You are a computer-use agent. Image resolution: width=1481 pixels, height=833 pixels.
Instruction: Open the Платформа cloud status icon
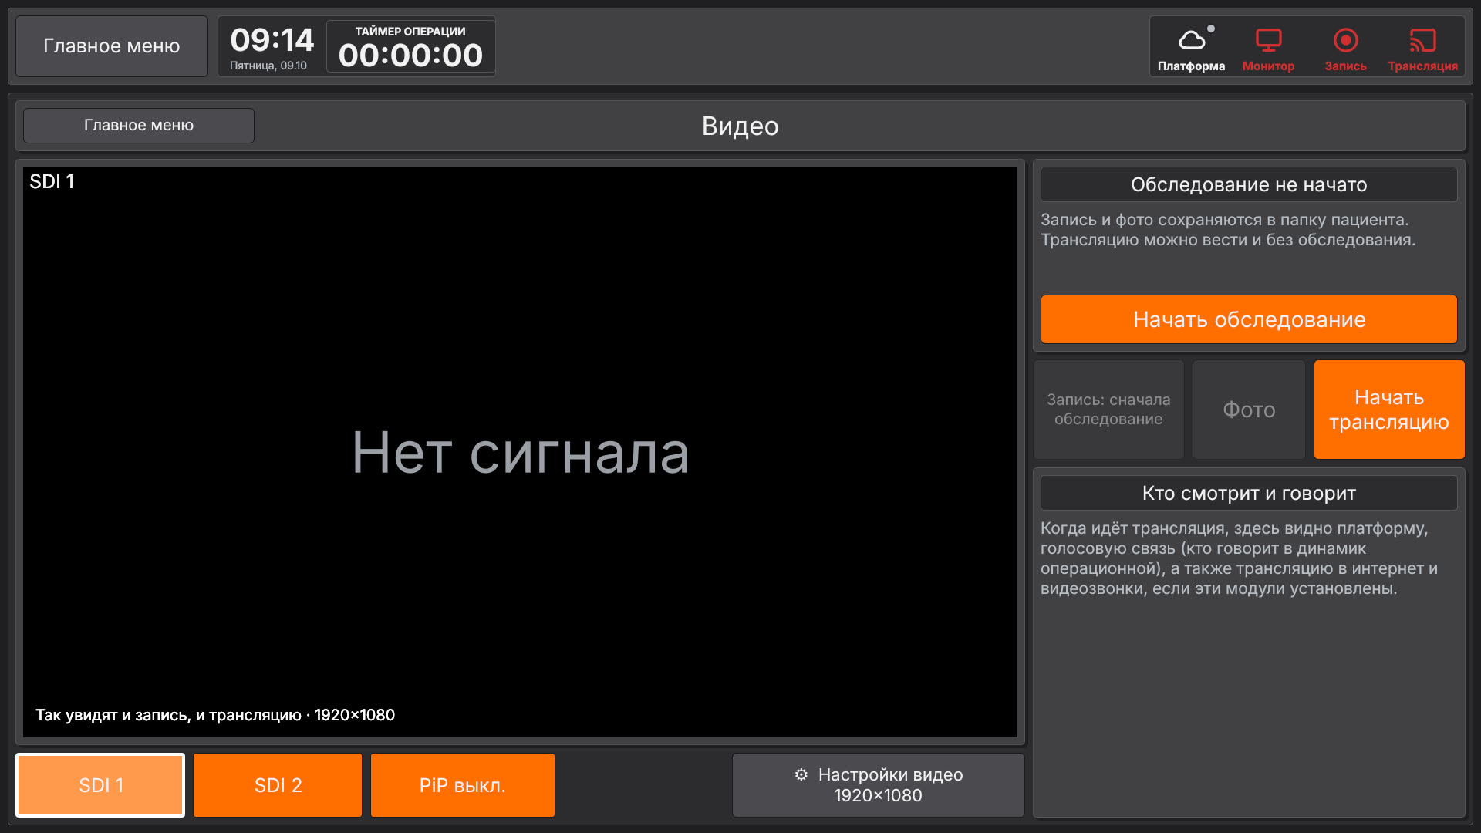pyautogui.click(x=1191, y=47)
